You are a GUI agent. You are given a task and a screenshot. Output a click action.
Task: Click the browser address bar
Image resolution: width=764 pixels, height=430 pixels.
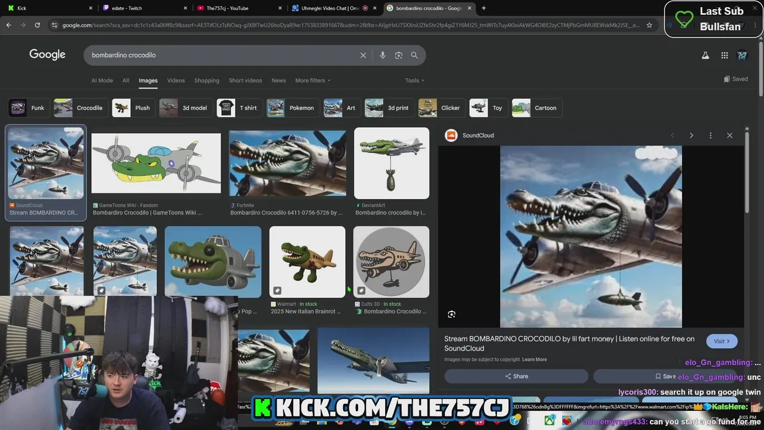[350, 25]
